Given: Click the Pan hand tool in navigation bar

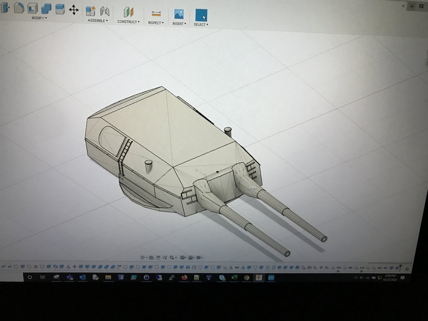Looking at the screenshot, I should 158,257.
